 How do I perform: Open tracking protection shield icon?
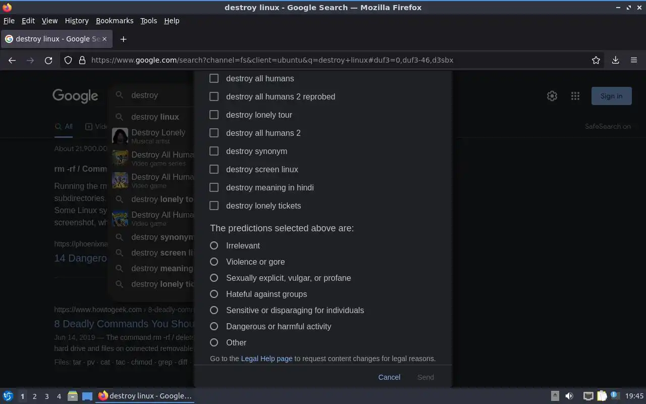69,60
